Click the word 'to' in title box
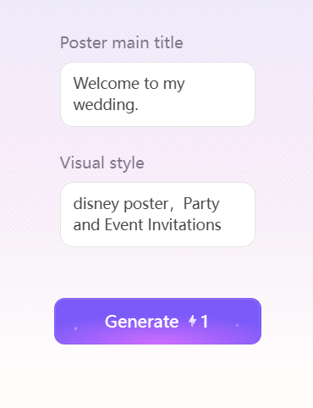 tap(151, 84)
